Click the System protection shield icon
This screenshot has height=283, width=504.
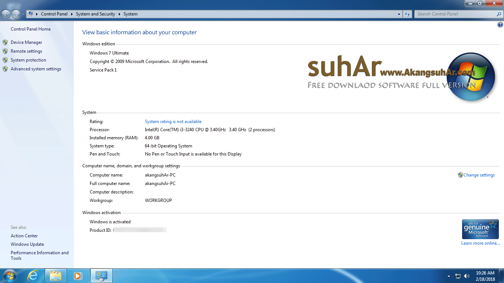[5, 60]
